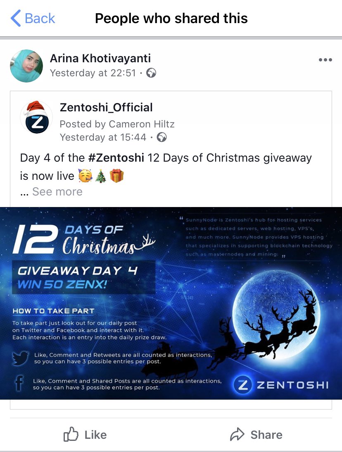Tap the globe icon next to 15:44
This screenshot has height=452, width=342.
161,137
